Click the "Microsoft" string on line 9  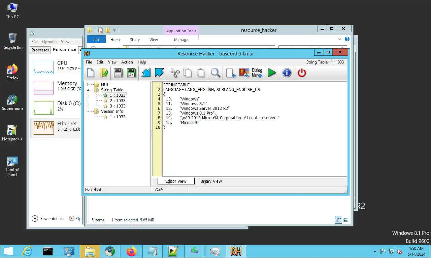tap(189, 123)
